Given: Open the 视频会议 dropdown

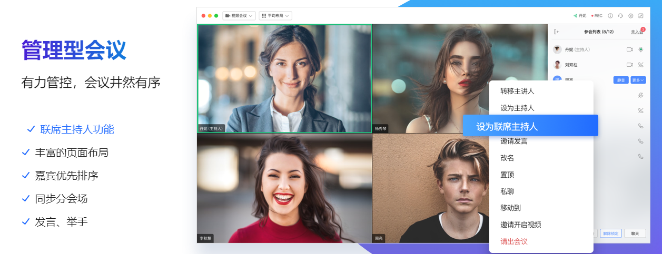Looking at the screenshot, I should (x=239, y=16).
